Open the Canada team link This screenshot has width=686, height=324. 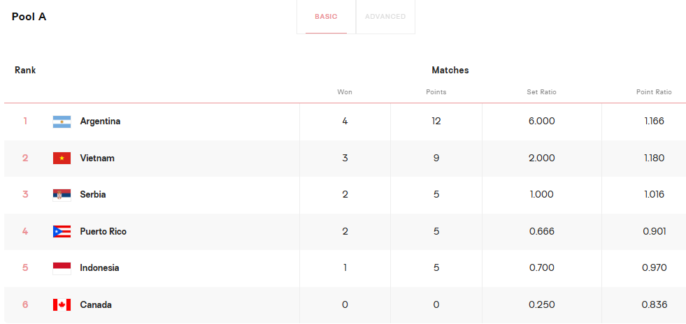point(96,304)
